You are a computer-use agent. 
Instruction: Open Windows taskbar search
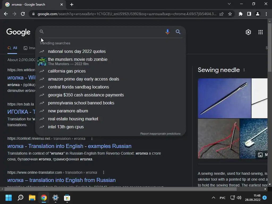(x=20, y=198)
